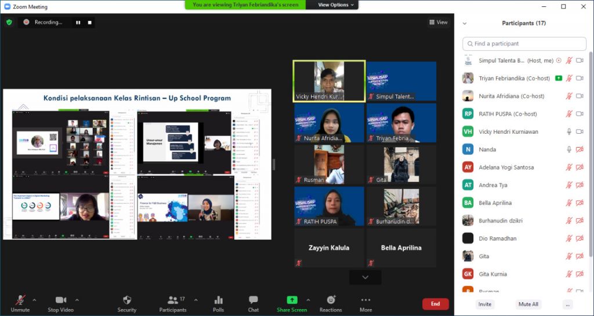The height and width of the screenshot is (316, 594).
Task: Click Andrea Tya's muted microphone icon
Action: click(x=569, y=185)
